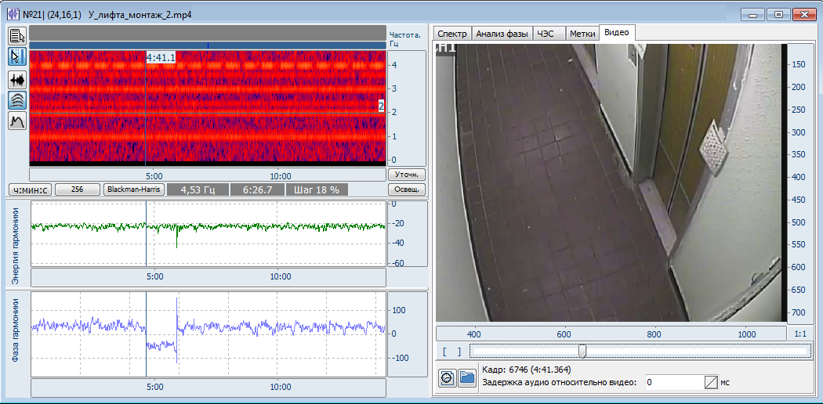Viewport: 823px width, 404px height.
Task: Toggle the harmonics tracking icon
Action: (x=17, y=99)
